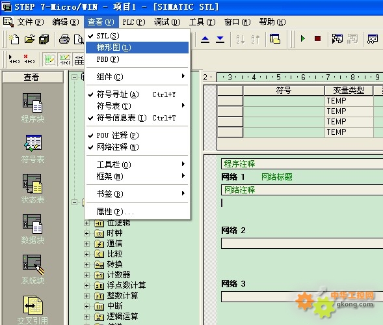Click the 查看 navigation bar header button
Image resolution: width=383 pixels, height=325 pixels.
(x=33, y=78)
